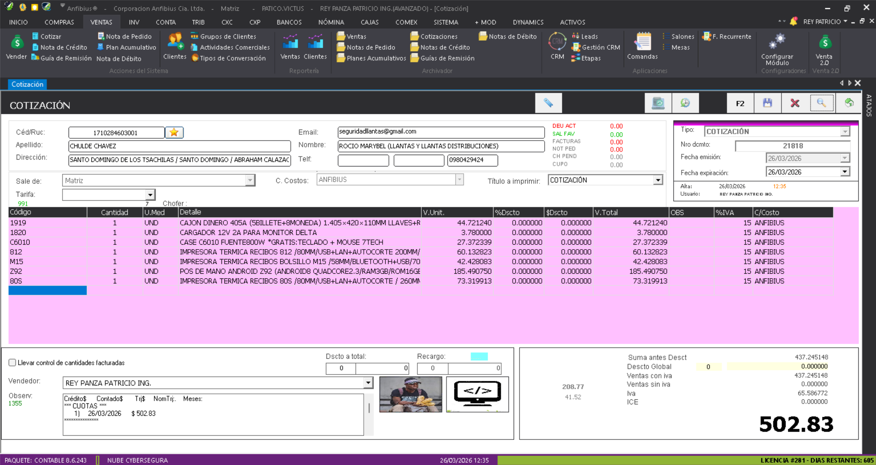The width and height of the screenshot is (876, 465).
Task: Switch to the COMPRAS ribbon tab
Action: [59, 22]
